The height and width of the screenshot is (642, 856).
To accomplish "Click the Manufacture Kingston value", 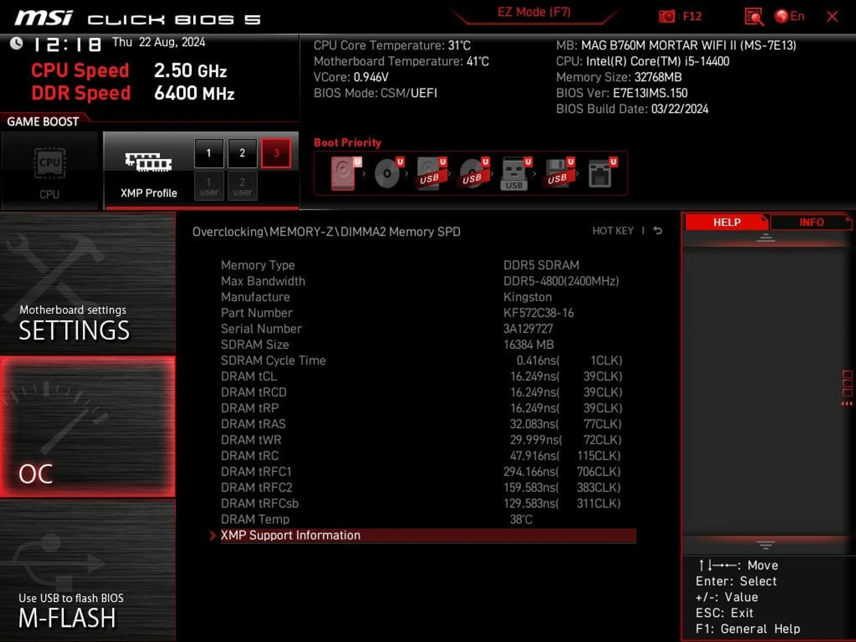I will [x=527, y=297].
